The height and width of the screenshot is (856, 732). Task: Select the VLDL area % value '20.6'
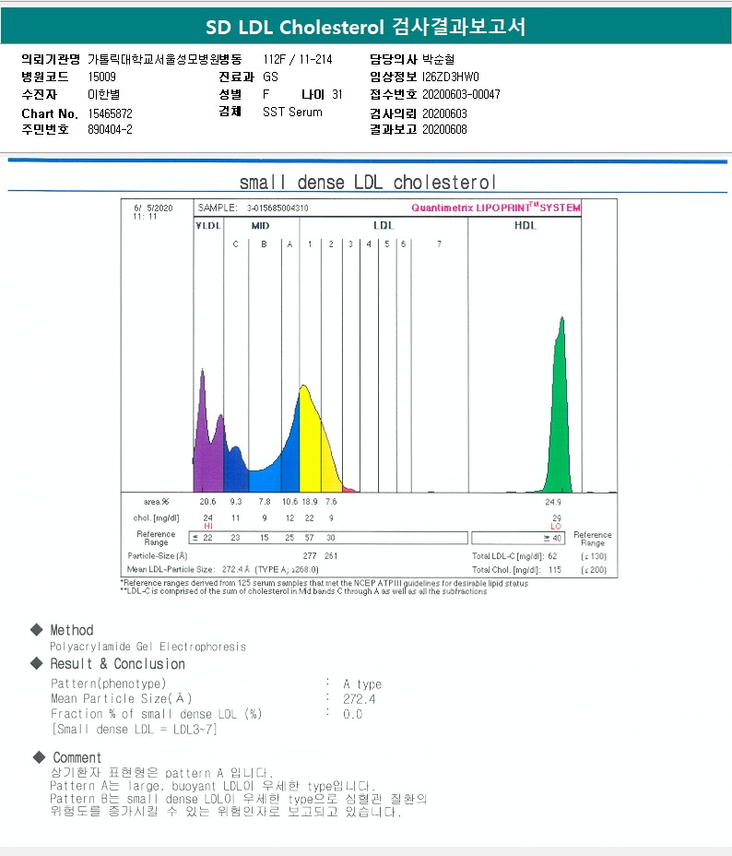tap(207, 501)
